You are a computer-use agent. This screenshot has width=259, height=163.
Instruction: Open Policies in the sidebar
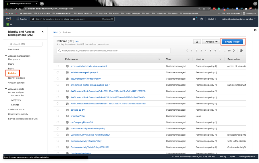point(12,73)
